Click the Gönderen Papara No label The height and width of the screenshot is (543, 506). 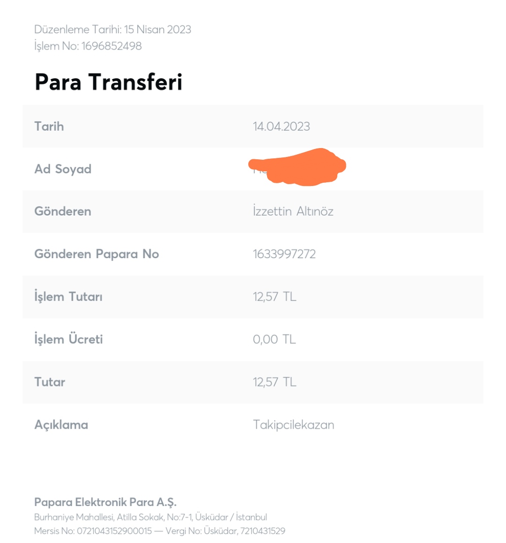97,254
